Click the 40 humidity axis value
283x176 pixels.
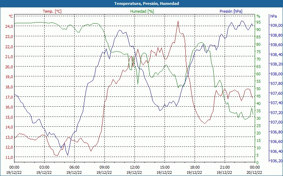[258, 103]
